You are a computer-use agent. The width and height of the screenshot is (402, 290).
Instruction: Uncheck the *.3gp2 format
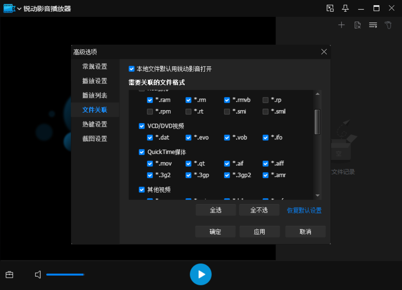(x=227, y=175)
